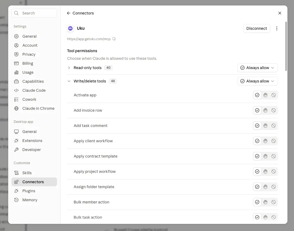
Task: Switch to Billing settings
Action: (34, 63)
